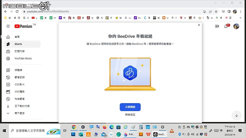The height and width of the screenshot is (138, 246).
Task: Open the Apple bookmark in bookmarks bar
Action: (x=17, y=18)
